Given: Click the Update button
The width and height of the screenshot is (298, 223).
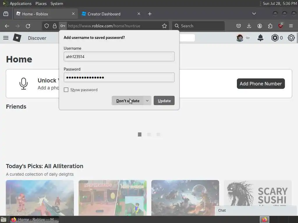Looking at the screenshot, I should pyautogui.click(x=164, y=101).
